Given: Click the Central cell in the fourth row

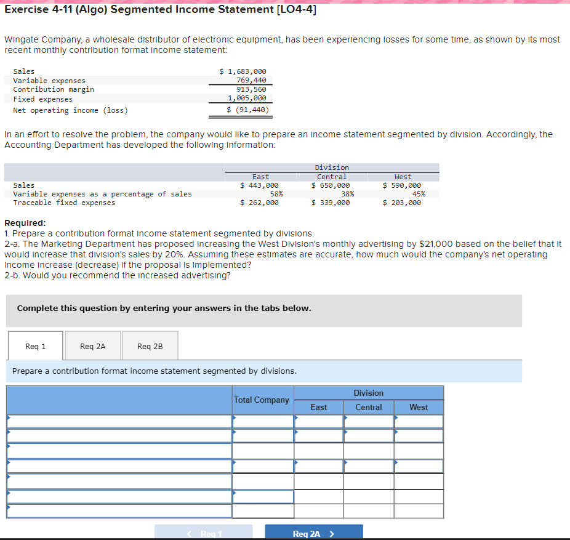Looking at the screenshot, I should point(368,466).
